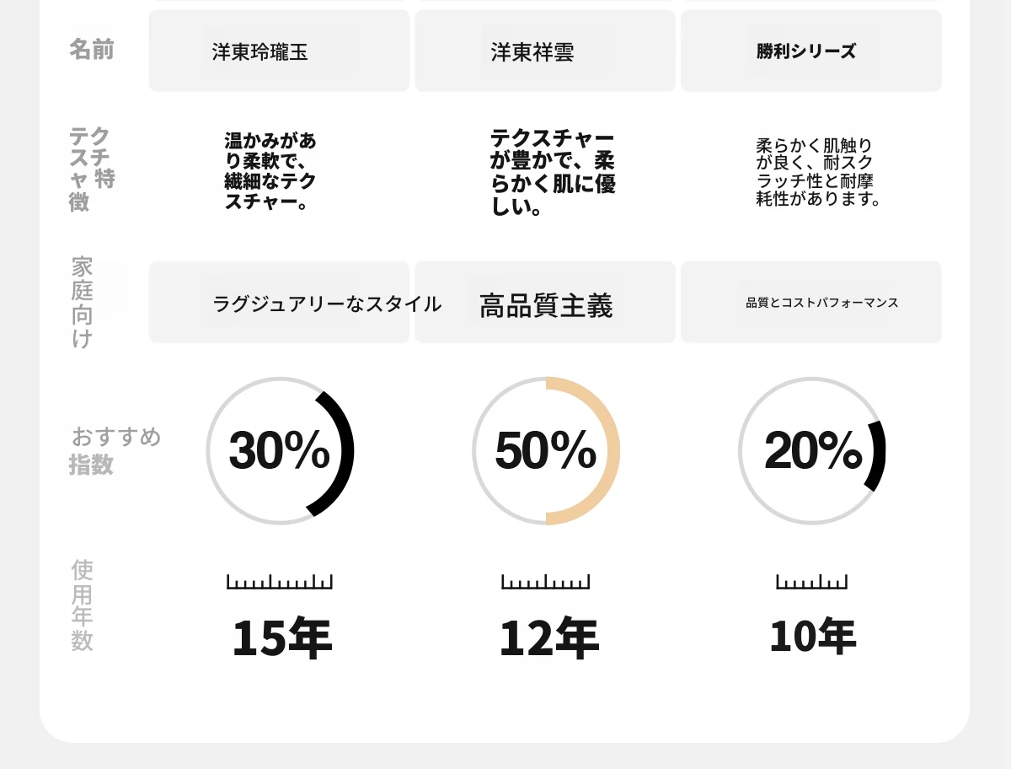
Task: Click the 12年 ruler icon
Action: (x=545, y=582)
